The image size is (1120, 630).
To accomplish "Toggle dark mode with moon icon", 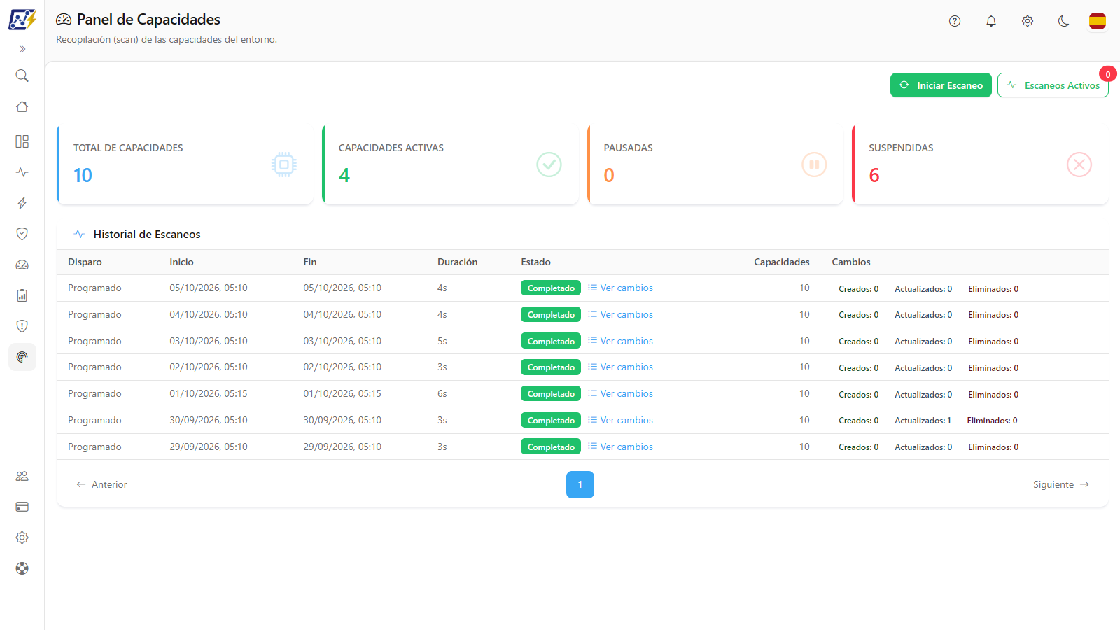I will coord(1064,21).
